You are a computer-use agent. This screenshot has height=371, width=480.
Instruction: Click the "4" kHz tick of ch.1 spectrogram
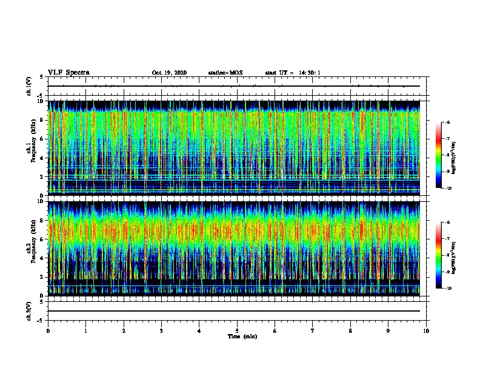[x=42, y=158]
